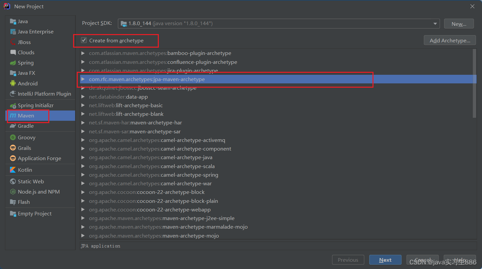Click the IntelliJ Platform Plugin icon
Image resolution: width=482 pixels, height=269 pixels.
pos(13,94)
